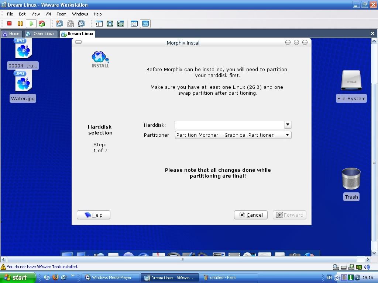Expand the Partitioner dropdown arrow

coord(288,135)
